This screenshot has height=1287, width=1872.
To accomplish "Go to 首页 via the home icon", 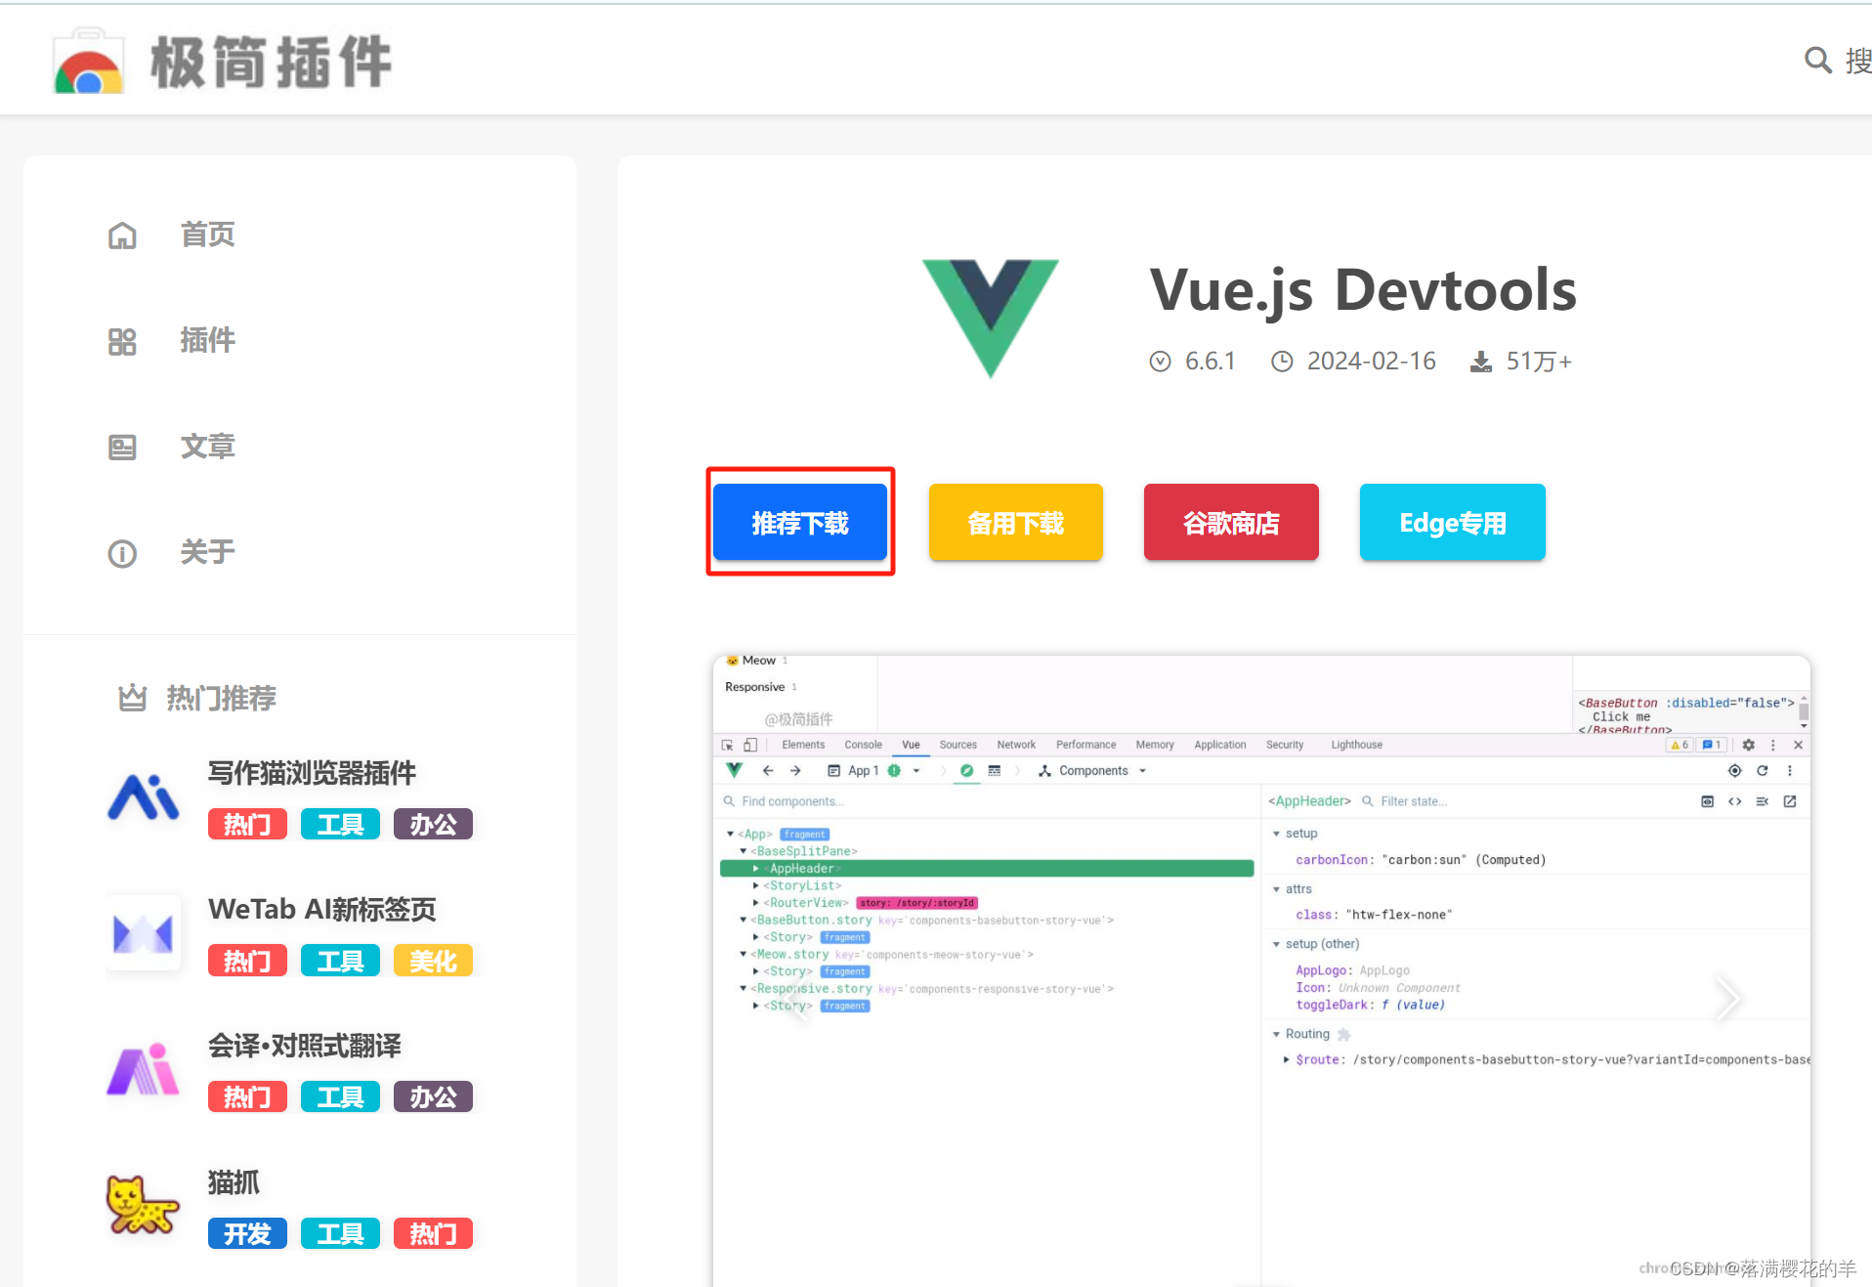I will pyautogui.click(x=122, y=236).
